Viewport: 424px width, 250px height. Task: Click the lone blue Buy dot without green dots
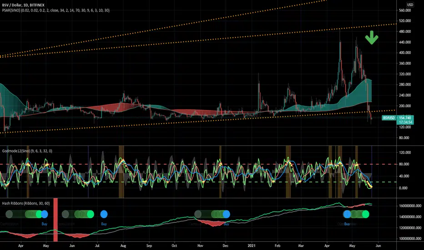(x=104, y=215)
